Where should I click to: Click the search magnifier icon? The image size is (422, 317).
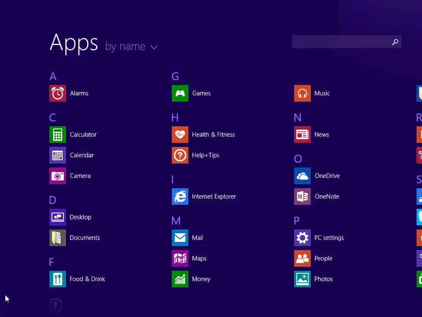tap(395, 42)
